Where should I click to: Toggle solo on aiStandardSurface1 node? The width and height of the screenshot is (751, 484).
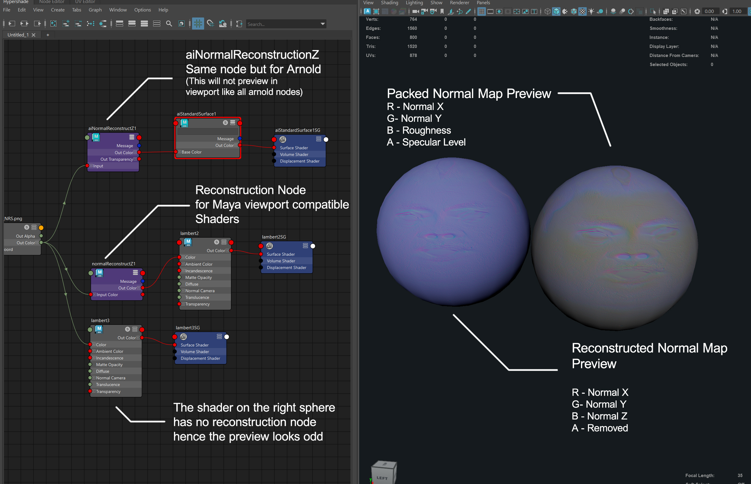(225, 122)
